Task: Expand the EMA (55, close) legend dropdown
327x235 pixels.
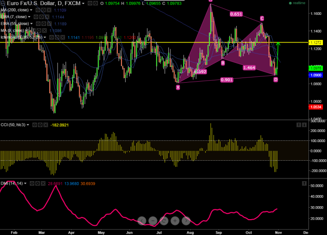Action: [x=32, y=24]
